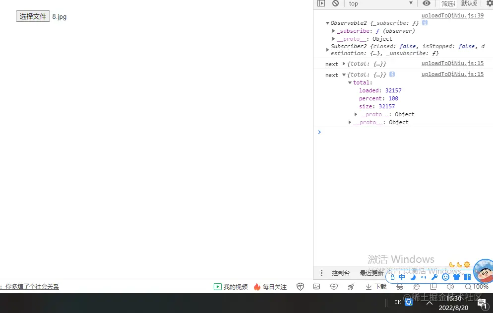Click the loaded: 32157 value
This screenshot has height=313, width=493.
click(x=393, y=90)
